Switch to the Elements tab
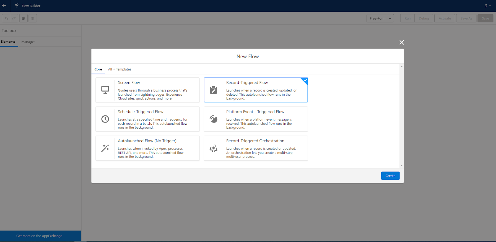The image size is (496, 242). 8,42
